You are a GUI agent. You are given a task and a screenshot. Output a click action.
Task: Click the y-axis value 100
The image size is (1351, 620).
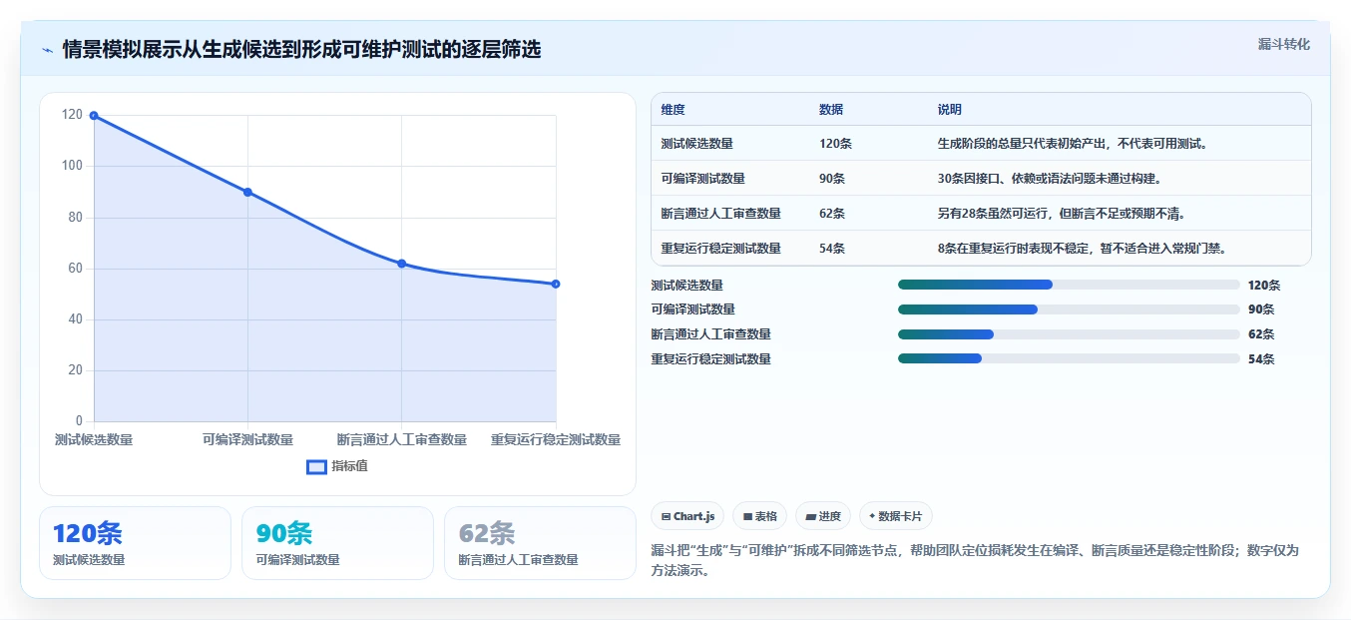click(x=72, y=166)
